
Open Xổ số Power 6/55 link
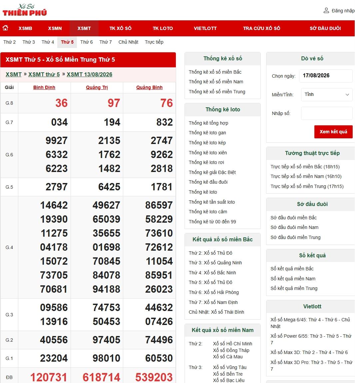click(x=311, y=339)
